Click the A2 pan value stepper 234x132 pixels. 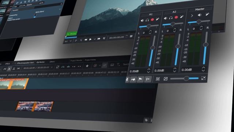click(174, 30)
